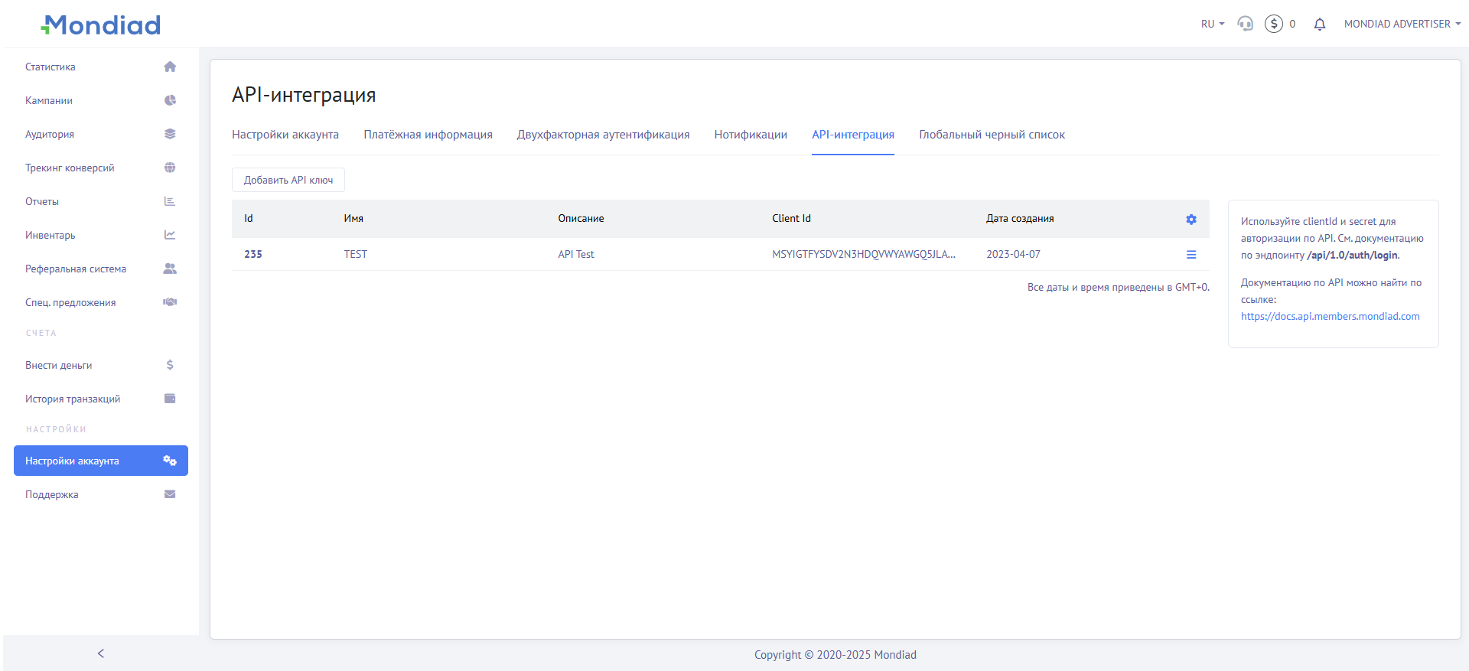Go to Кампании in the sidebar
This screenshot has width=1469, height=671.
pos(49,101)
